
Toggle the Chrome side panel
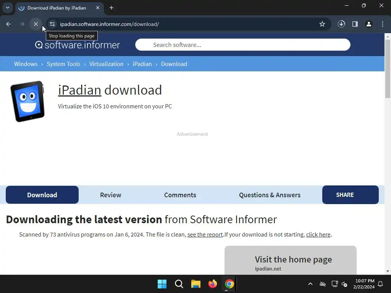pos(355,24)
